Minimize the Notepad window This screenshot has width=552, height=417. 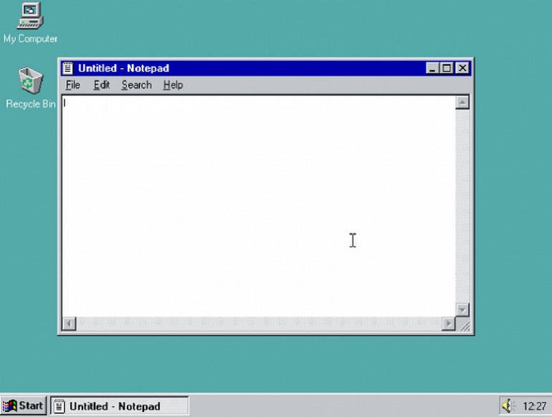pyautogui.click(x=432, y=68)
